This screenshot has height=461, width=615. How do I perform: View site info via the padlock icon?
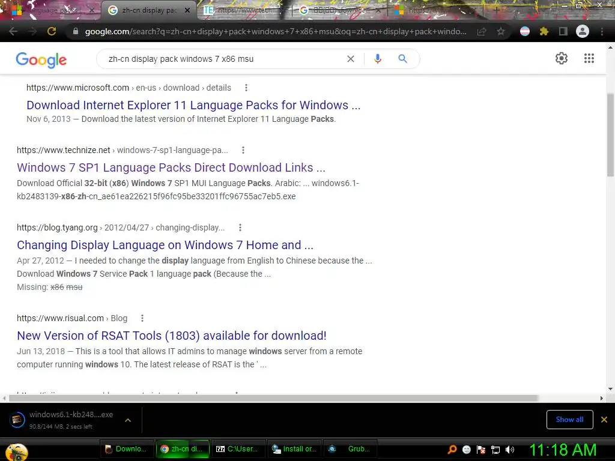pyautogui.click(x=76, y=31)
